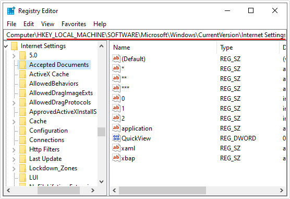290x199 pixels.
Task: Expand the 5.0 key
Action: click(x=14, y=55)
